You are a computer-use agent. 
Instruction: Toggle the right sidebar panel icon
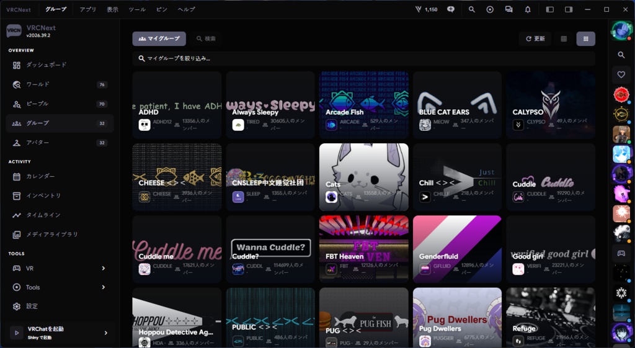pos(569,9)
